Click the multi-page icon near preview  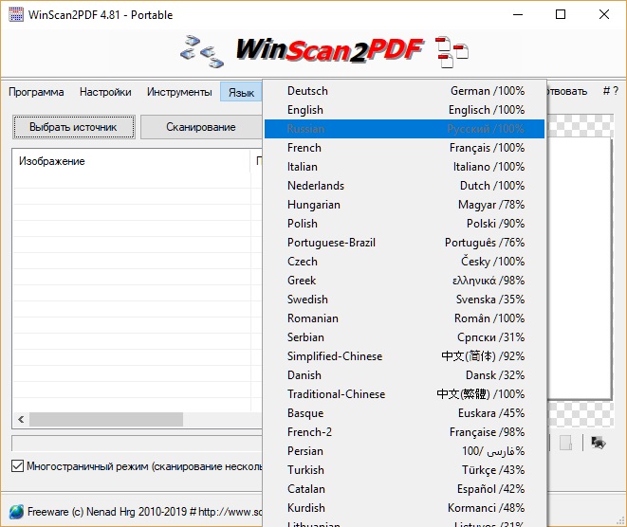point(599,443)
